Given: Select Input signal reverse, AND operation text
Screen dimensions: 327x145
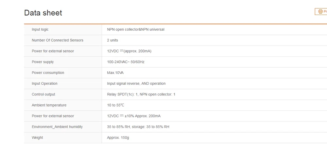Looking at the screenshot, I should (x=136, y=83).
